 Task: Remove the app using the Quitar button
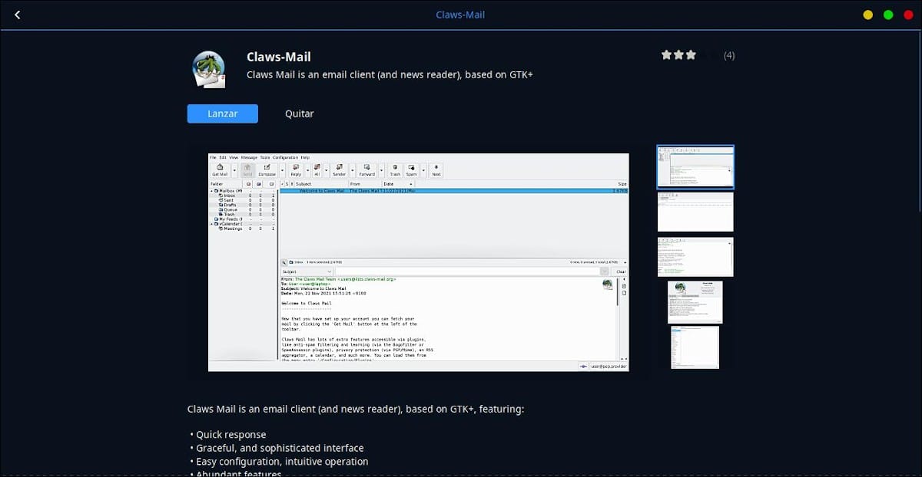(x=299, y=113)
